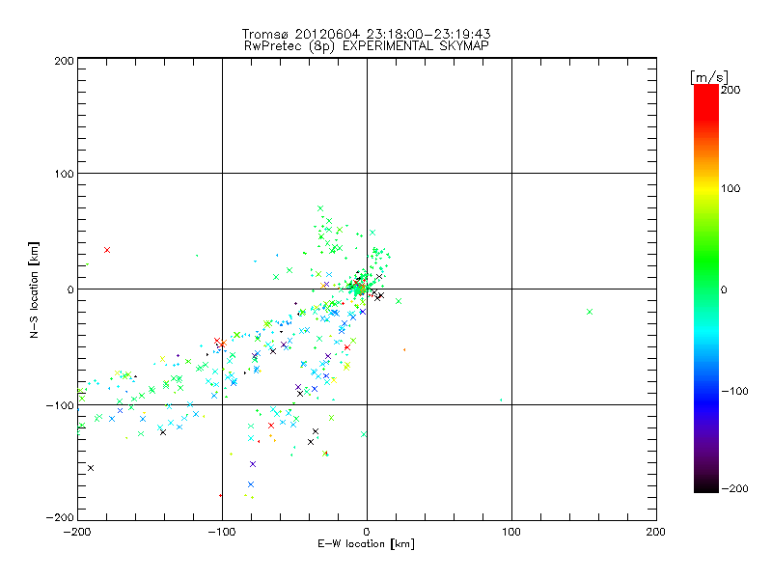Click the black cross marker in lower-left corner

(91, 468)
